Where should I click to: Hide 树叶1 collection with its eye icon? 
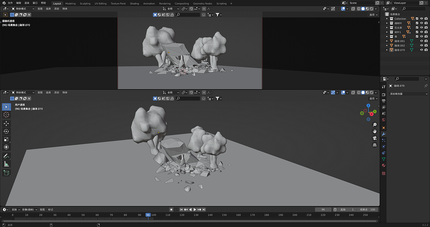point(422,32)
